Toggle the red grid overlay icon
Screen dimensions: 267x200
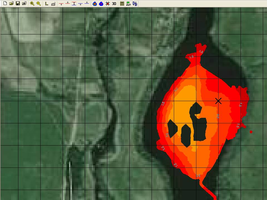(x=108, y=4)
